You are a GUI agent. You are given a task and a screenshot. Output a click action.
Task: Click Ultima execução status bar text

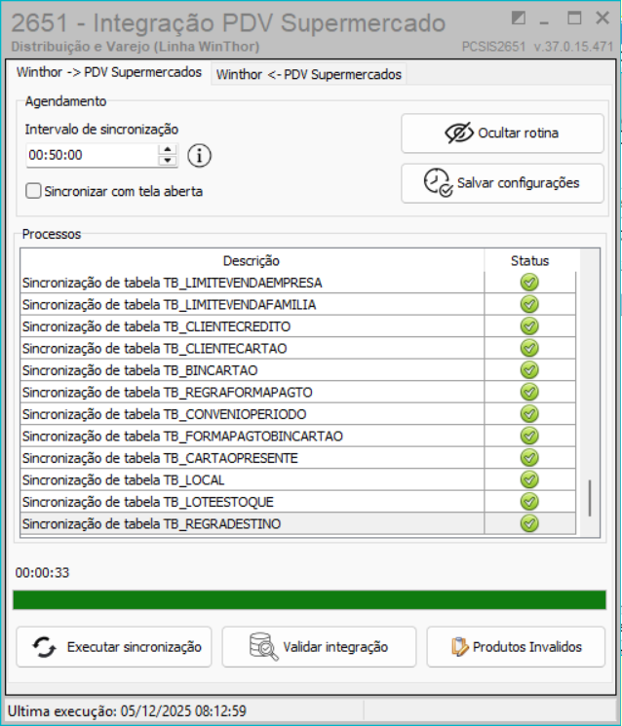[127, 710]
